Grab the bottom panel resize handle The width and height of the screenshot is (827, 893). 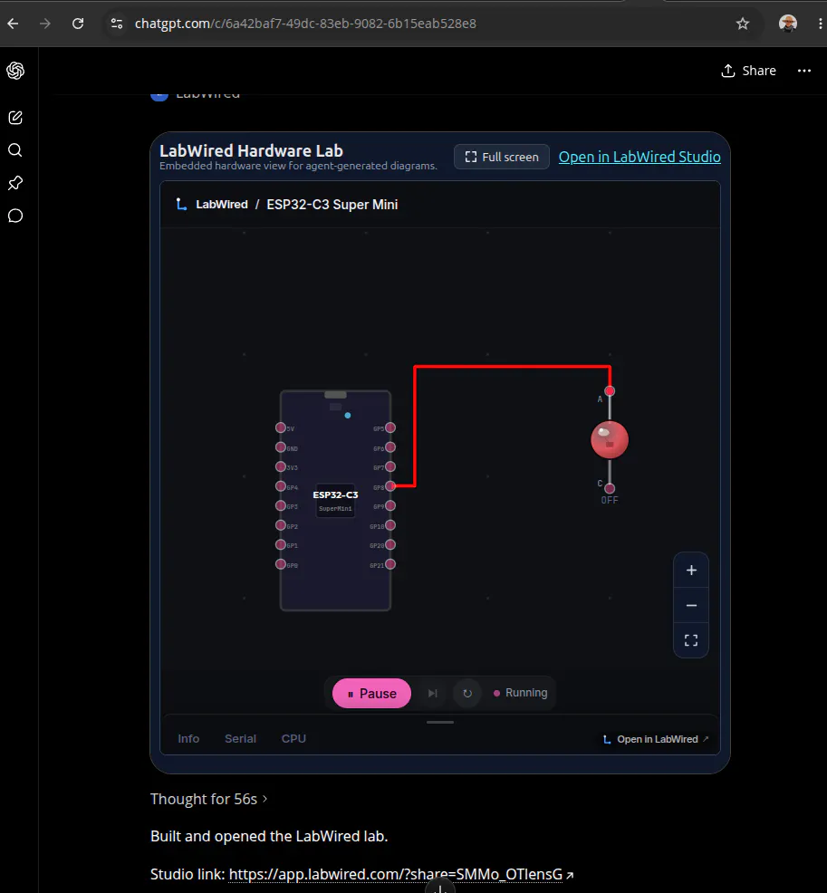[x=440, y=722]
